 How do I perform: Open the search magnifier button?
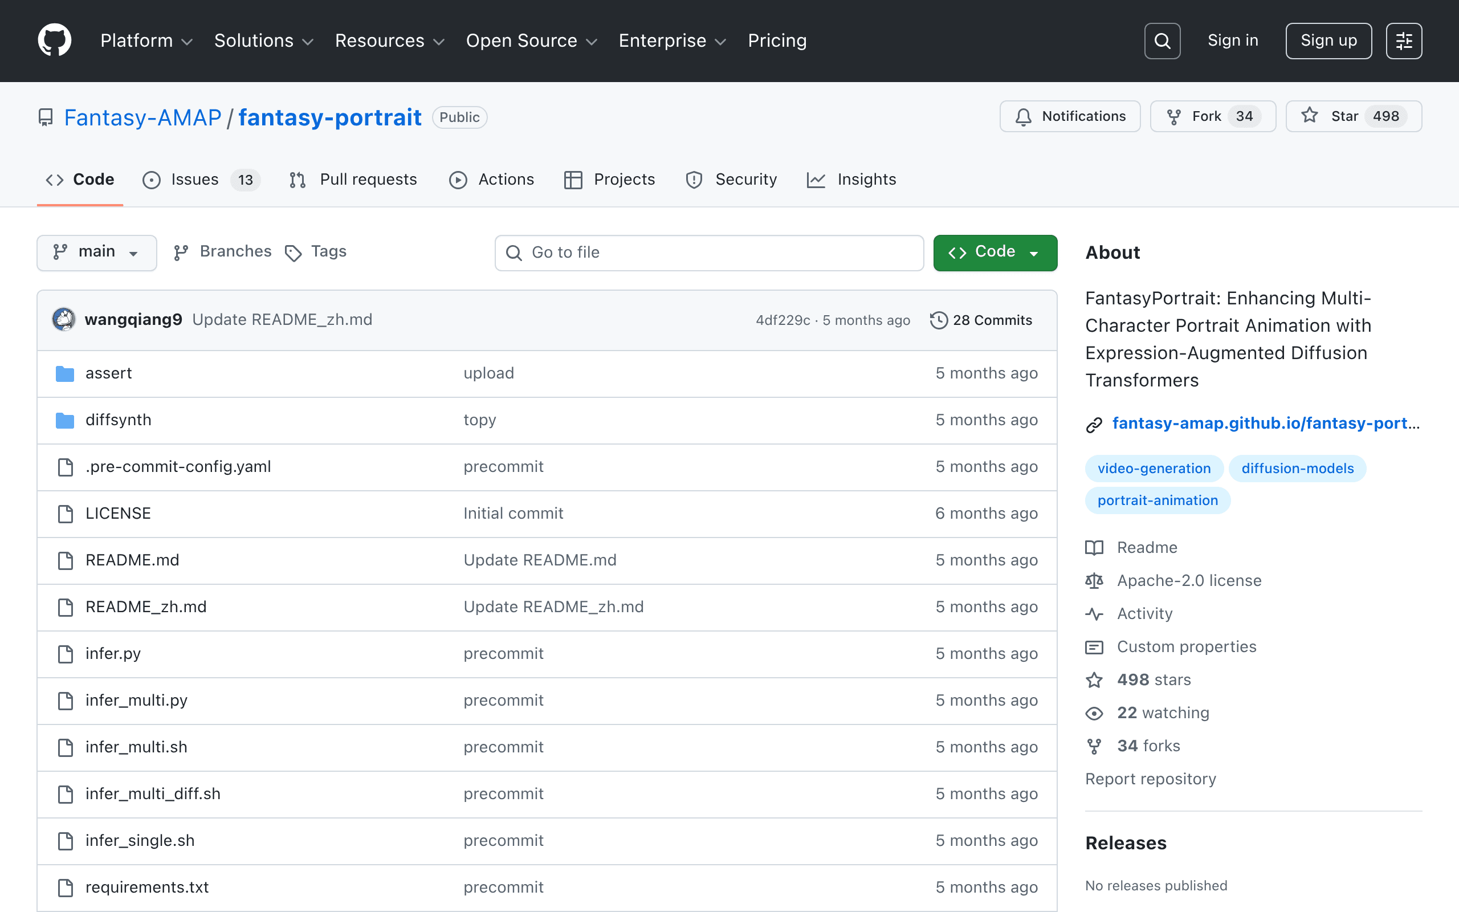pos(1162,40)
